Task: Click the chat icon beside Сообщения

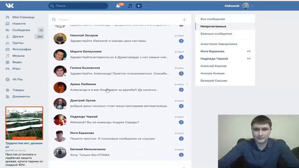Action: point(7,30)
